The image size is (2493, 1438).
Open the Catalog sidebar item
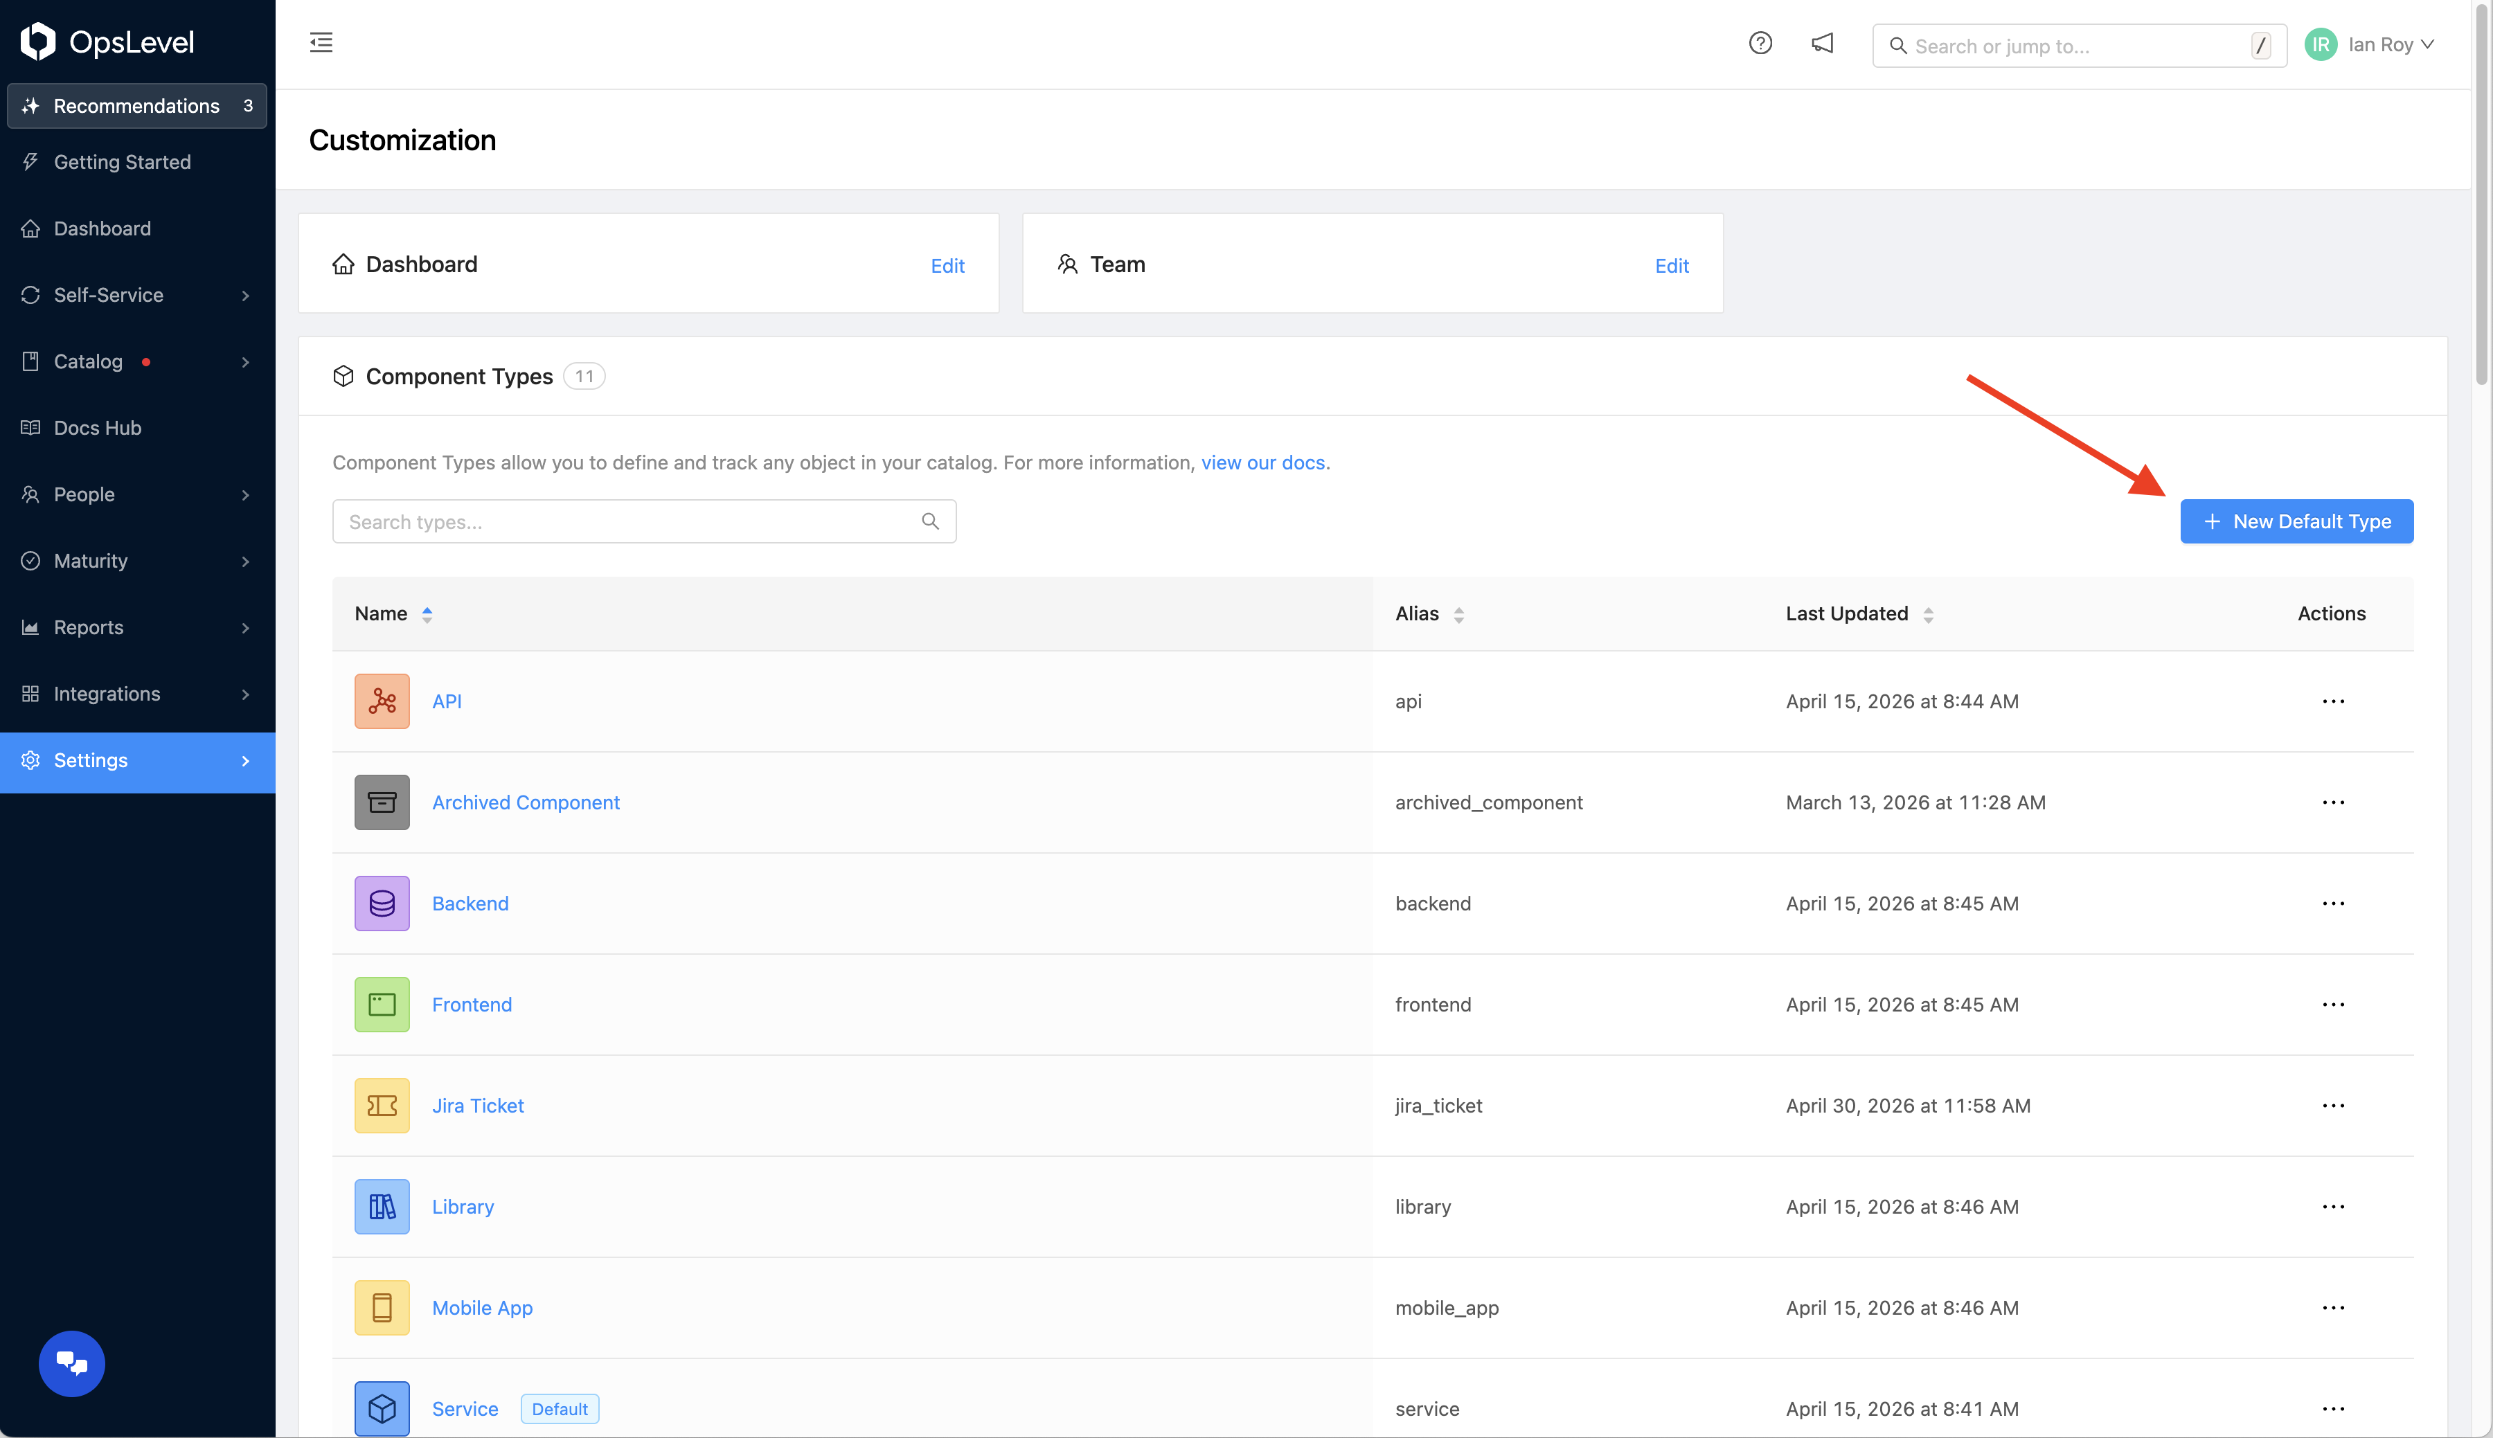[137, 361]
